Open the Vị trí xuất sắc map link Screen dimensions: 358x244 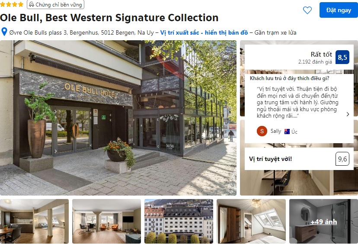(x=204, y=32)
